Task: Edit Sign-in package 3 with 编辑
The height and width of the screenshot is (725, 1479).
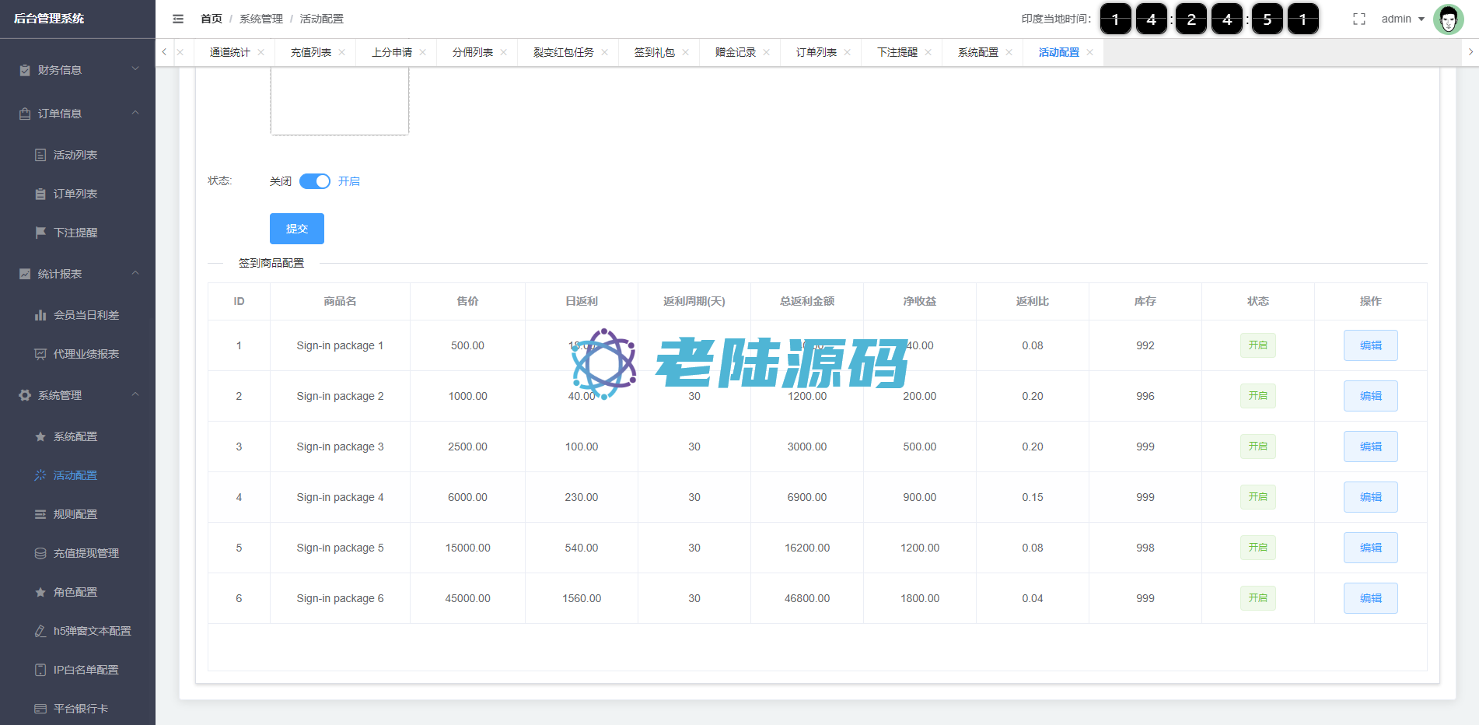Action: tap(1370, 447)
